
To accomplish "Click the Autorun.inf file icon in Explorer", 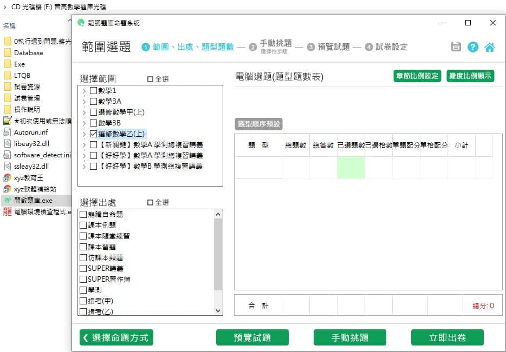I will click(8, 132).
